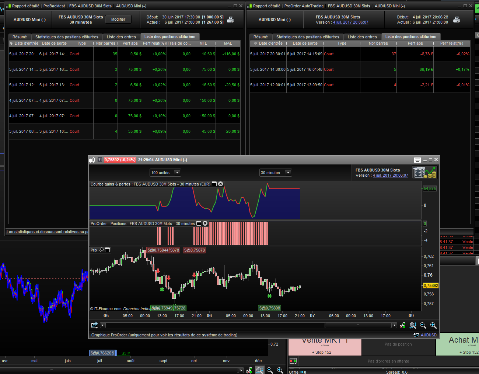Zoom out using ProOrder chart magnifier minus
The width and height of the screenshot is (479, 374).
423,325
